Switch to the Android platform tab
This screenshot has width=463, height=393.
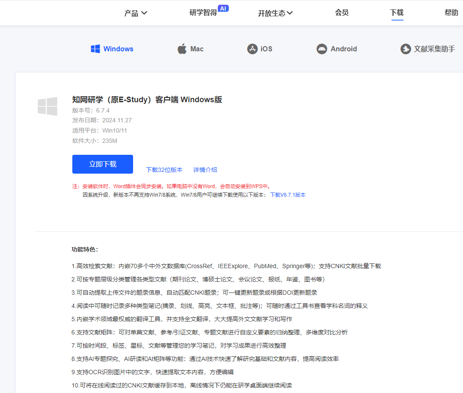coord(337,49)
